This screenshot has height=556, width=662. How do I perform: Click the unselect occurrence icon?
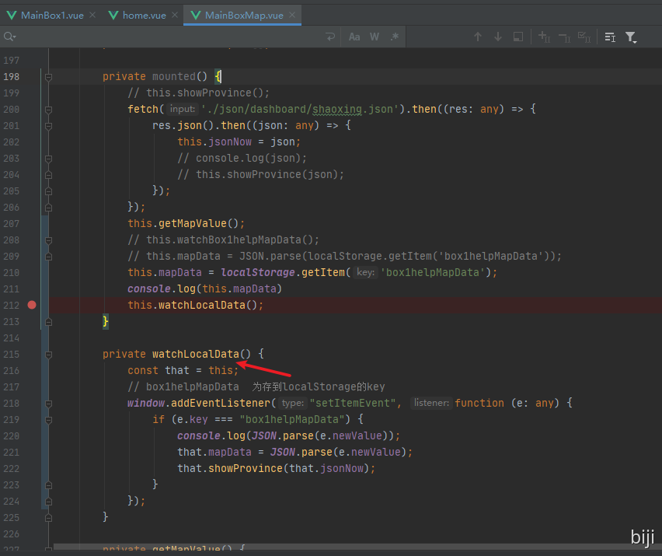click(x=564, y=37)
